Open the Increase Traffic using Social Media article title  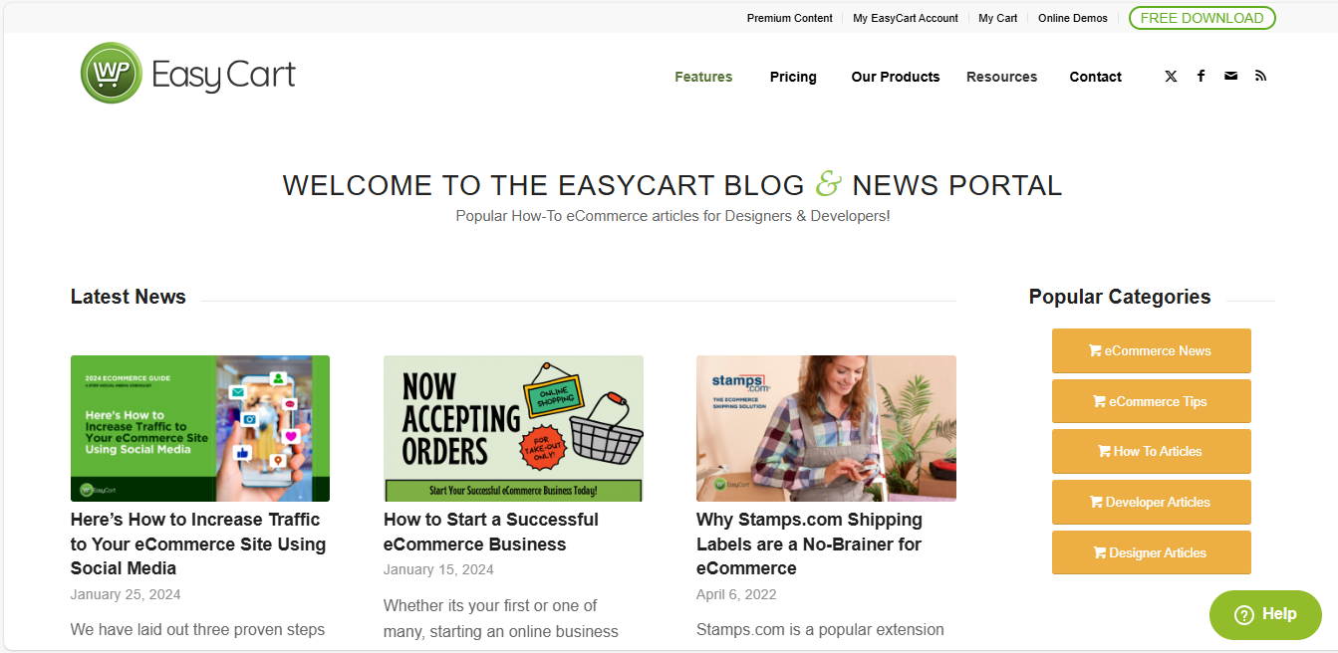point(198,544)
